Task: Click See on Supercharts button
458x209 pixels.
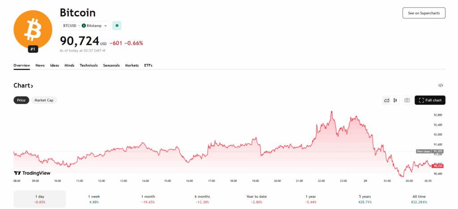Action: tap(424, 13)
